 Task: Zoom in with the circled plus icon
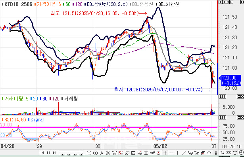tap(95, 153)
